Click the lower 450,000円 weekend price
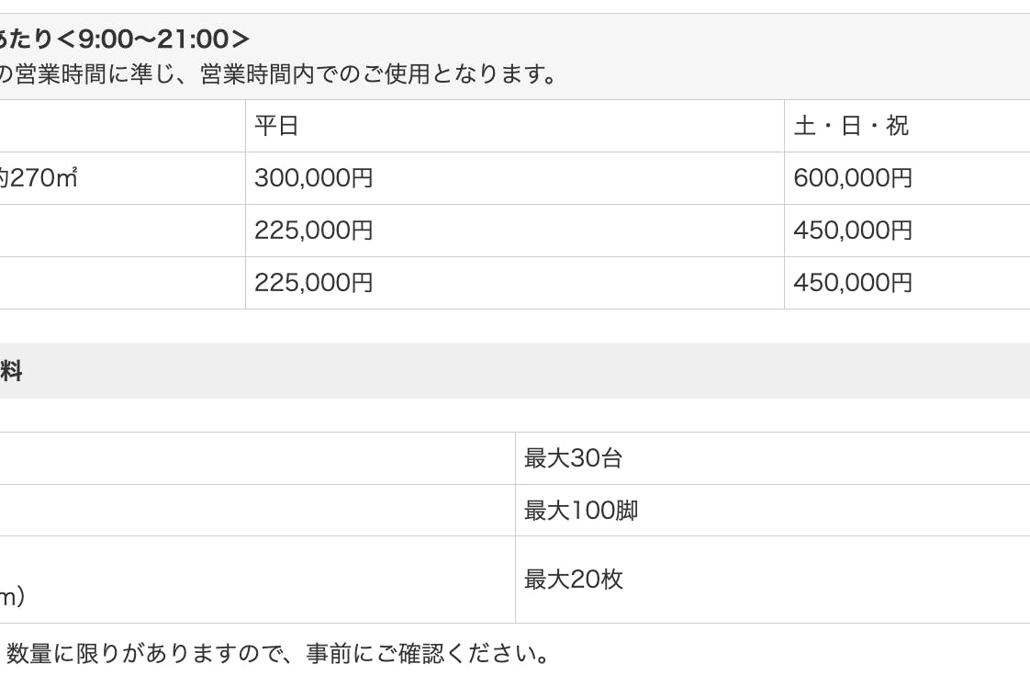Image resolution: width=1030 pixels, height=687 pixels. click(x=853, y=283)
